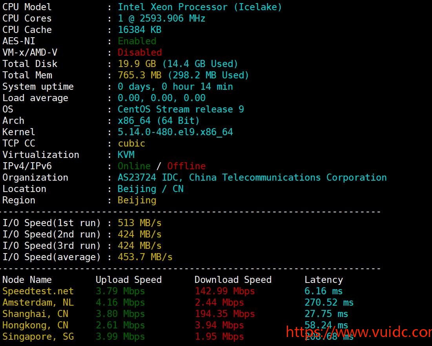
Task: Click Shanghai download '194.35 Mbps'
Action: click(225, 314)
